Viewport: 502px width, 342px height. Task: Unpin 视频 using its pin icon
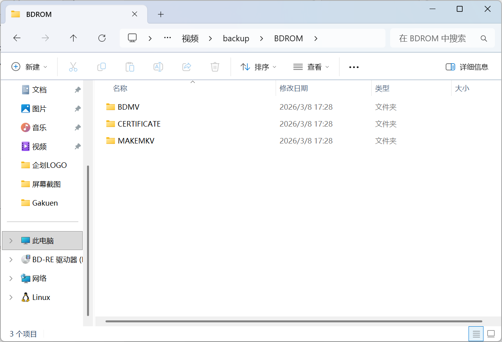tap(78, 147)
